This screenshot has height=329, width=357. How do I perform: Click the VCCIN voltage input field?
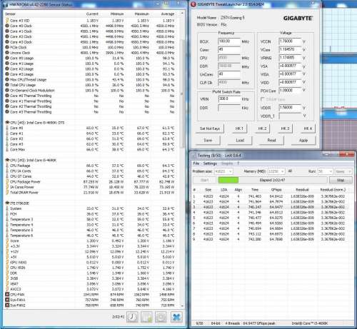tap(290, 41)
